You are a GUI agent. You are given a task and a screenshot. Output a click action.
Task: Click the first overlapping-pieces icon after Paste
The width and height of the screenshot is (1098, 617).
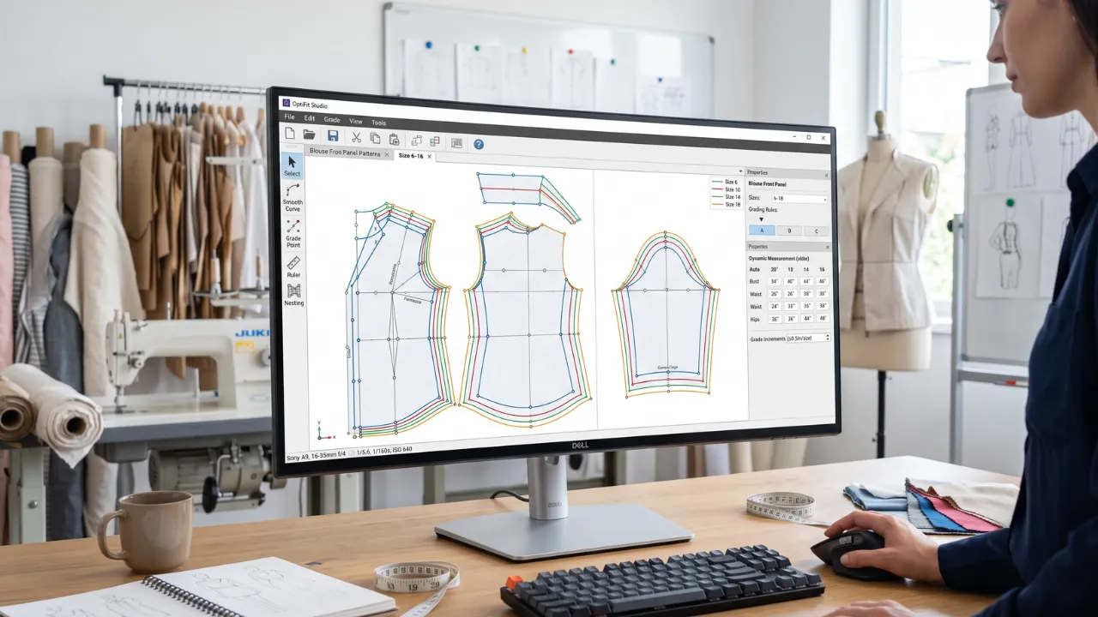(x=417, y=141)
